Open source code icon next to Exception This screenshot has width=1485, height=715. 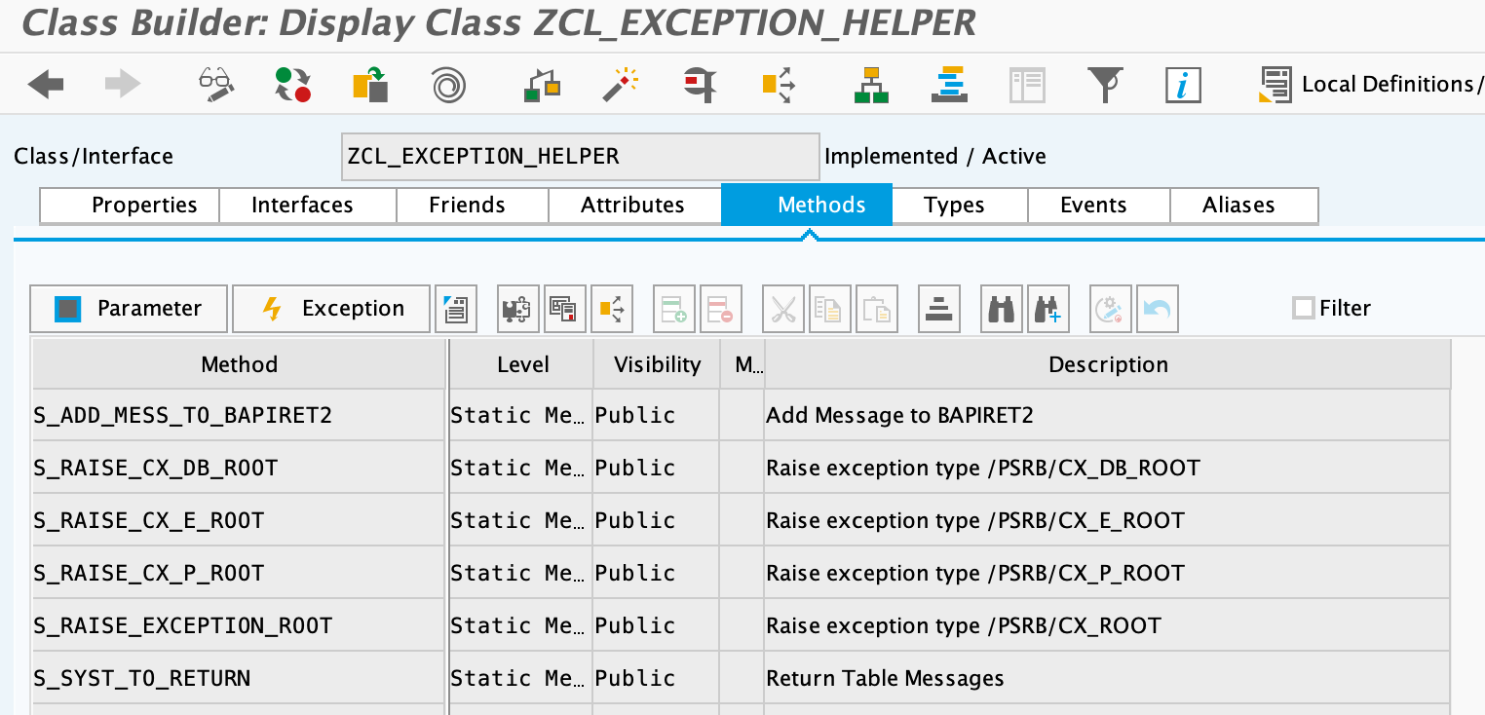(455, 309)
